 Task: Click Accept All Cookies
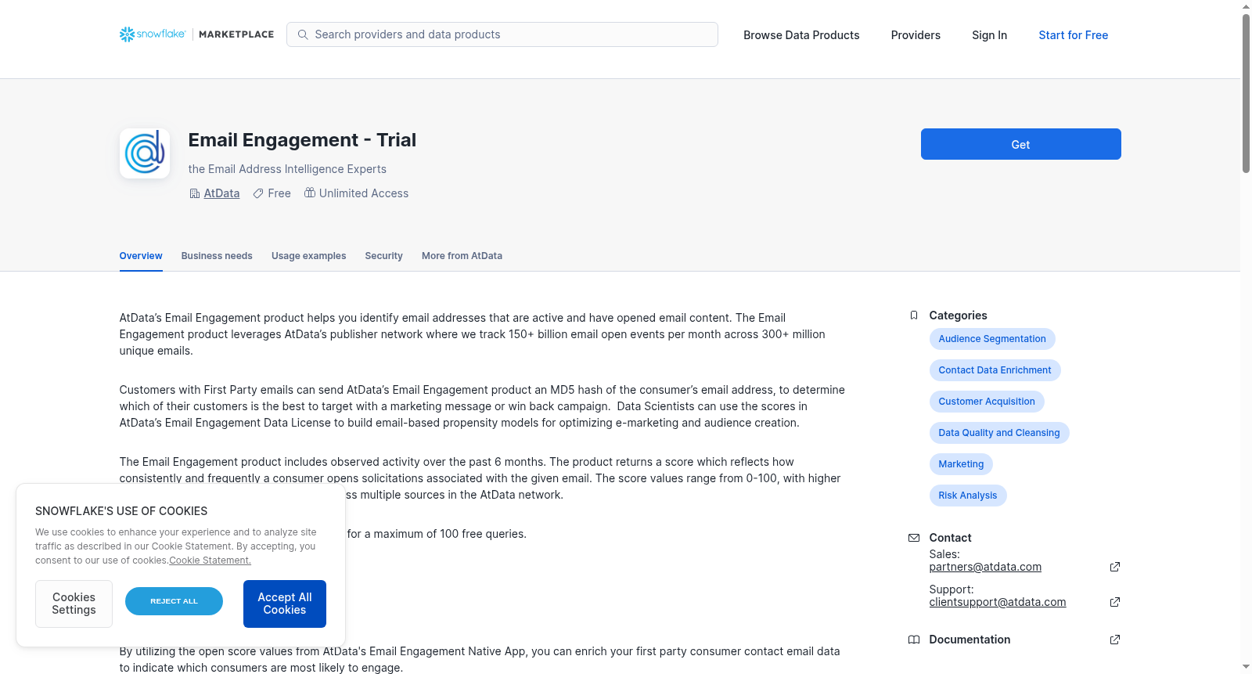pyautogui.click(x=285, y=604)
